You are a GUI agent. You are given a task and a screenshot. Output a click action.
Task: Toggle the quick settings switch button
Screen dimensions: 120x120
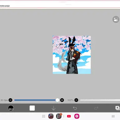[116, 19]
